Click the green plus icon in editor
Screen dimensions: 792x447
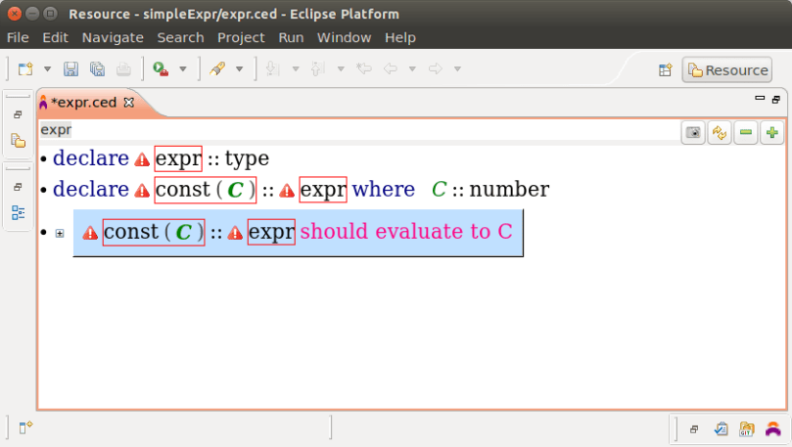pyautogui.click(x=771, y=133)
